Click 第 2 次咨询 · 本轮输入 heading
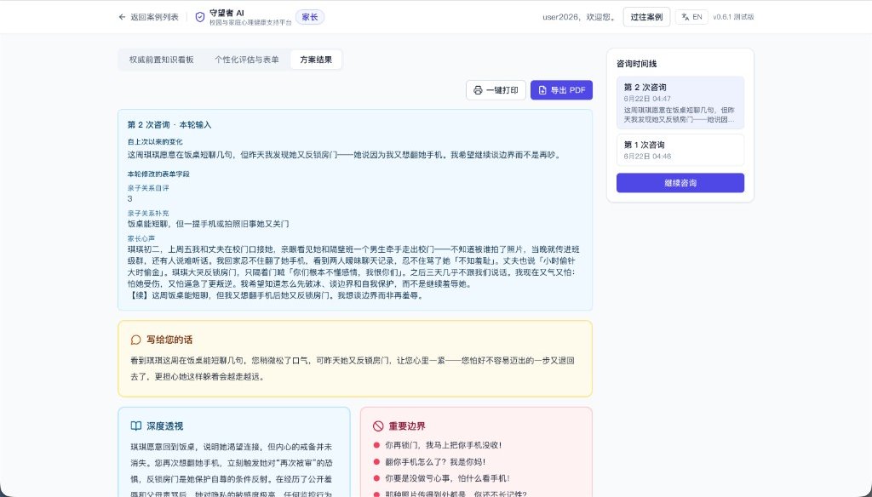 pos(169,125)
